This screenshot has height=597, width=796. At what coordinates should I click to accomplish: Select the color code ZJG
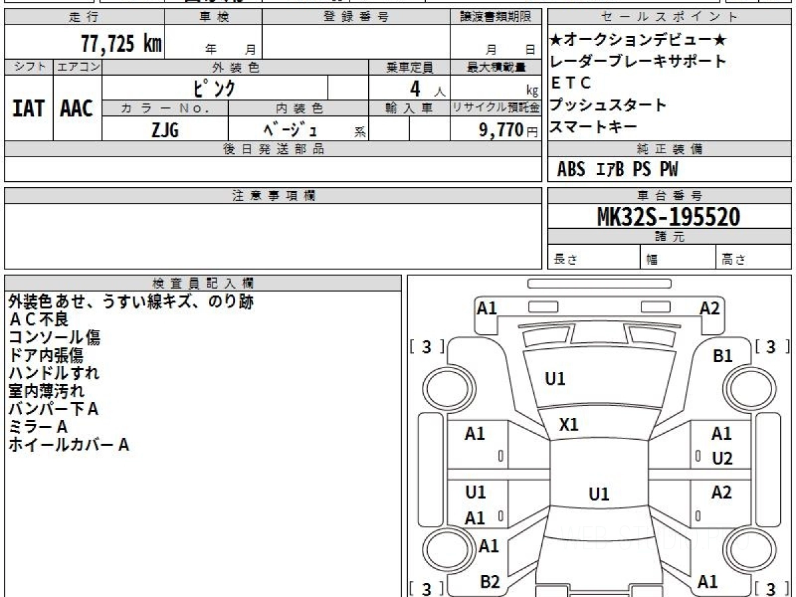click(x=165, y=129)
